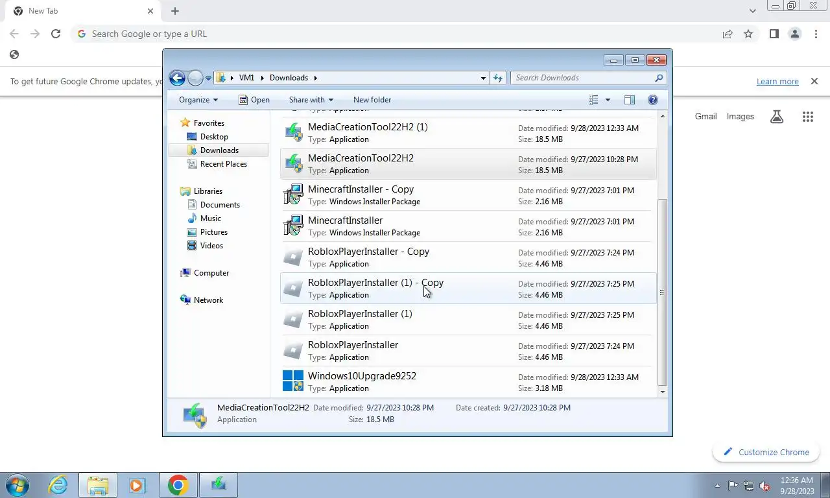Click the MediaCreationTool22H2 file icon

[293, 163]
